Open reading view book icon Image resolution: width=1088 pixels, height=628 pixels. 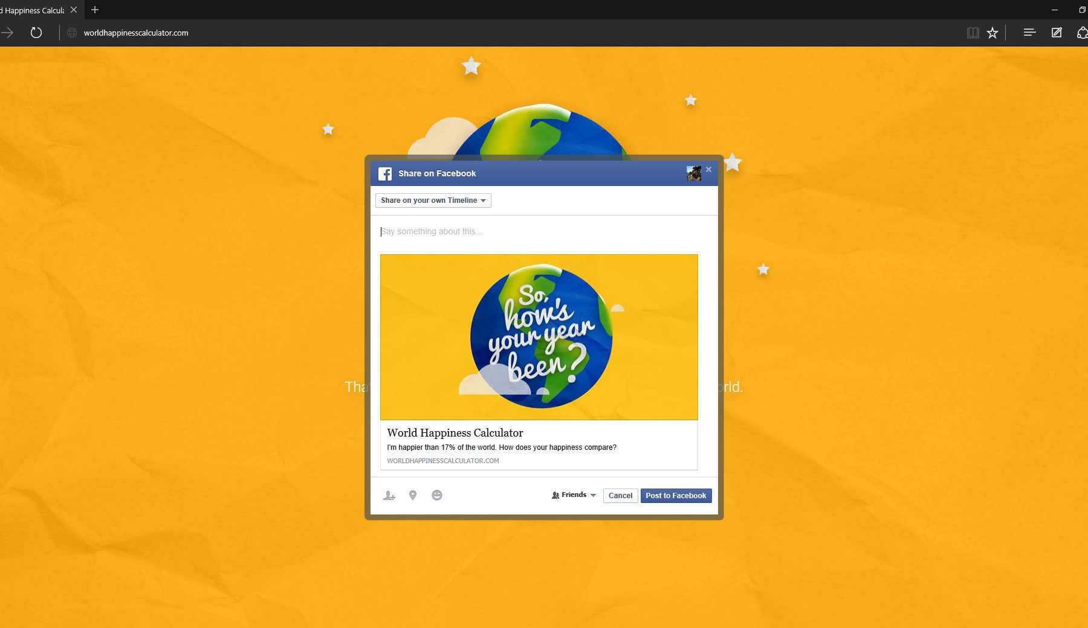pos(973,33)
